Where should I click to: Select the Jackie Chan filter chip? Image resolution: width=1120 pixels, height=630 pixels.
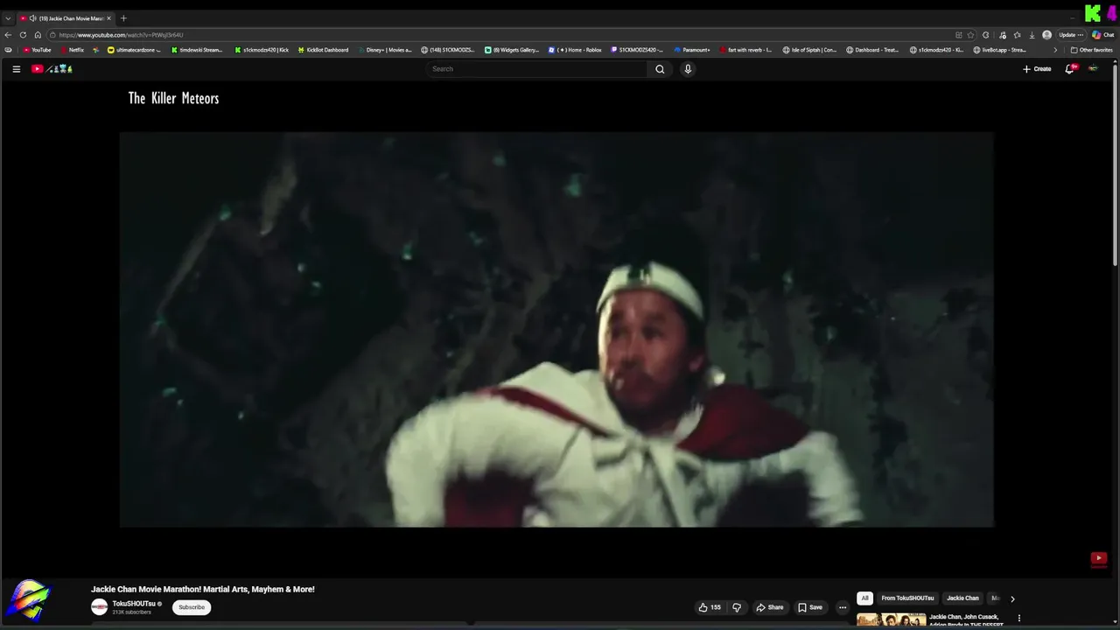[x=962, y=598]
